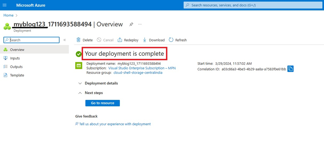This screenshot has height=162, width=324.
Task: Click the Delete trash icon
Action: point(78,40)
